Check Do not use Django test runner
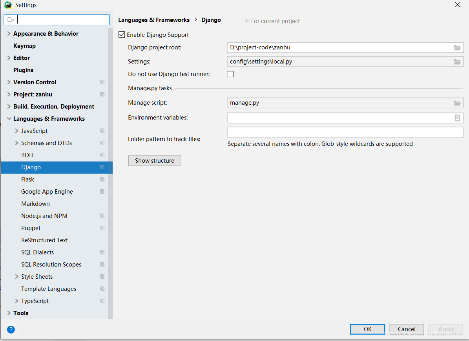 (x=230, y=74)
